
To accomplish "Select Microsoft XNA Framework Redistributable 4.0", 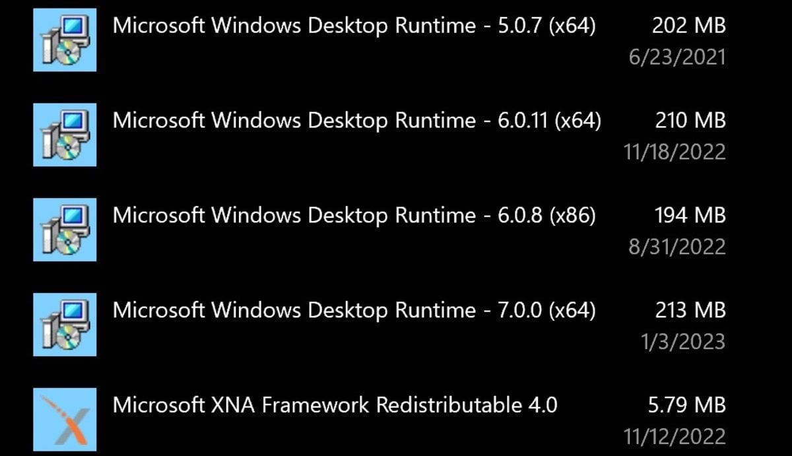I will [335, 405].
